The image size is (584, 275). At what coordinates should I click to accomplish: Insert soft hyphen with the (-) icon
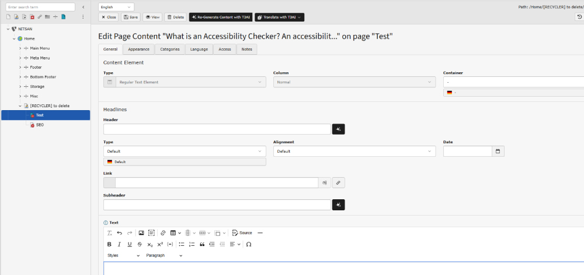point(170,244)
